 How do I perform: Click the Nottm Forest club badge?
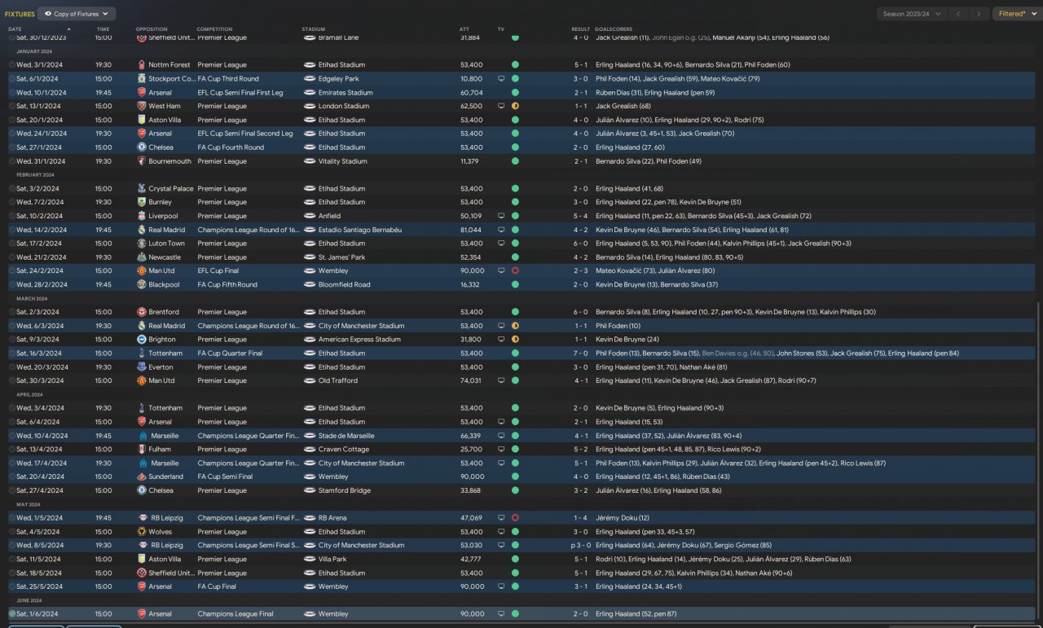click(142, 65)
